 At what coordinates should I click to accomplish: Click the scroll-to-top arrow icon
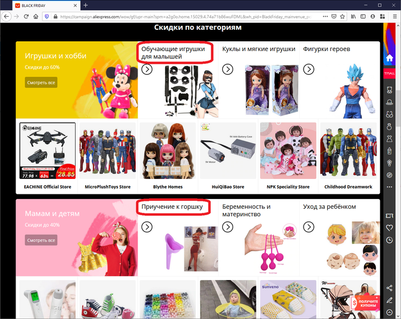point(390,312)
